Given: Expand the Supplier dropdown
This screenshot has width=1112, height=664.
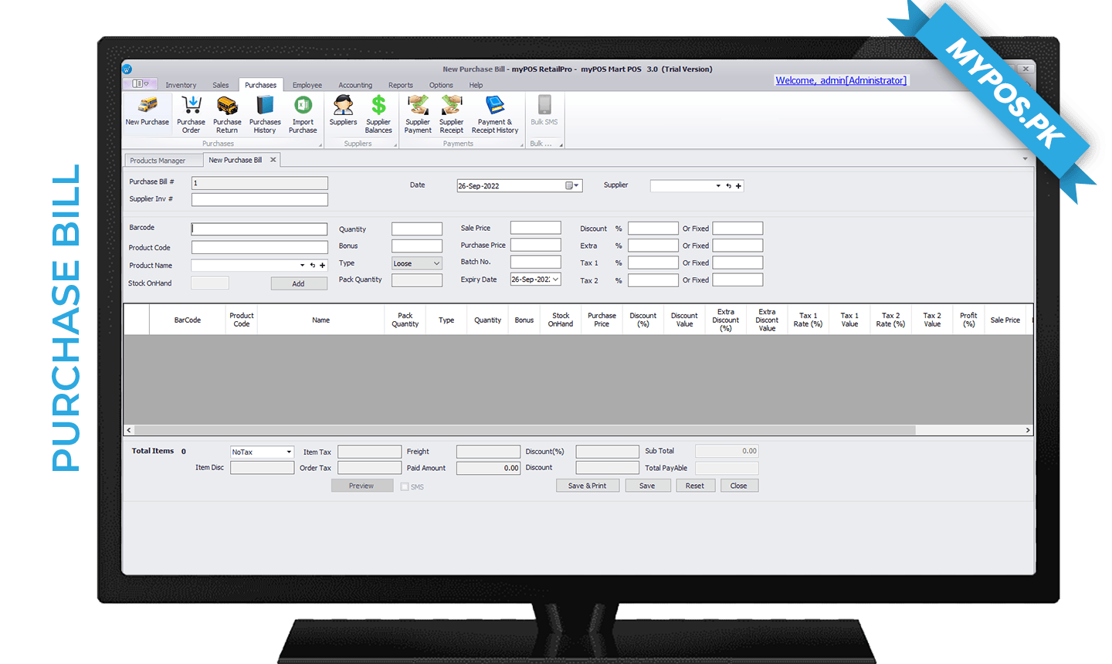Looking at the screenshot, I should point(718,186).
